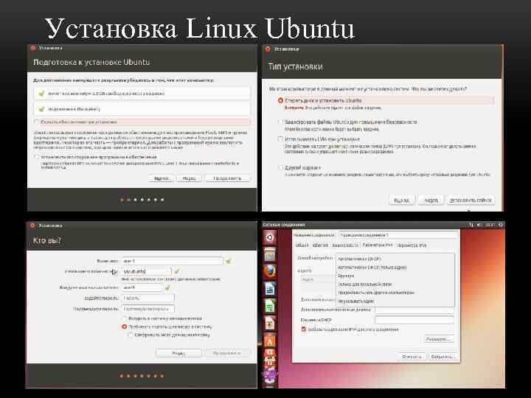Select the log in automatically radio option
Viewport: 531px width, 398px height.
(x=125, y=318)
